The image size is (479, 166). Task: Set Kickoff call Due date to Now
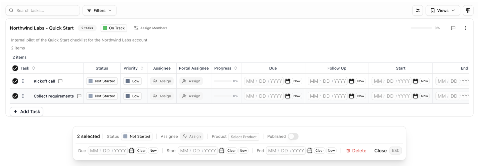[297, 81]
